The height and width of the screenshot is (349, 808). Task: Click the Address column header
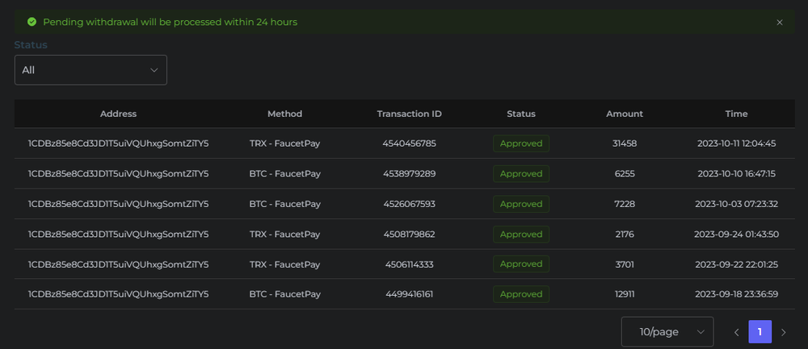(118, 114)
